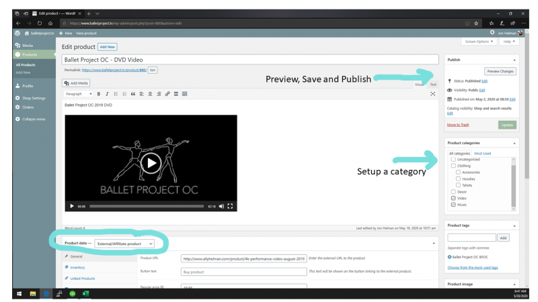This screenshot has width=538, height=302.
Task: Insert a numbered list
Action: 124,94
